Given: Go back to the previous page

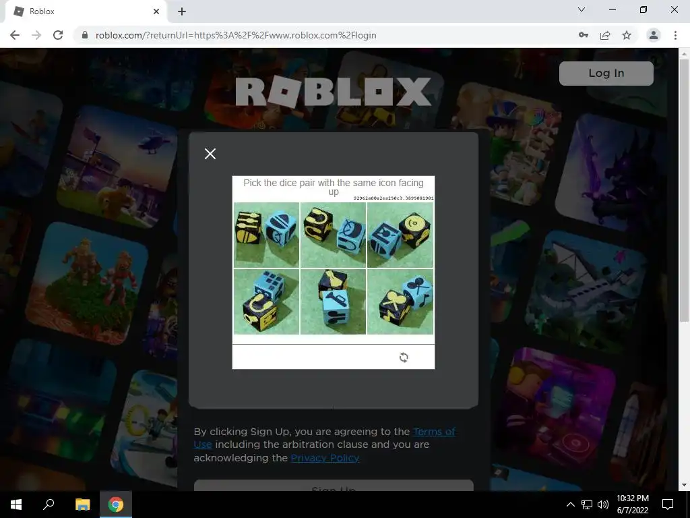Looking at the screenshot, I should point(15,35).
